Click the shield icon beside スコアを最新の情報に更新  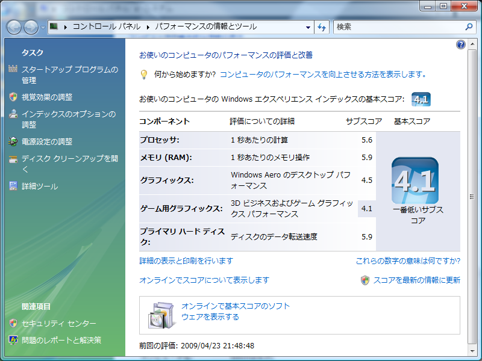(365, 280)
